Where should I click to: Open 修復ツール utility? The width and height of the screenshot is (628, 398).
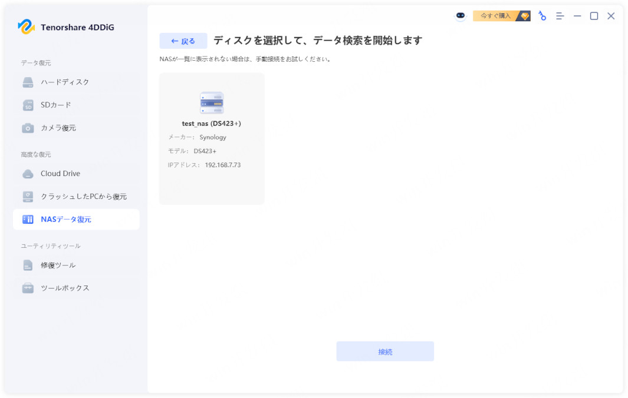tap(76, 265)
